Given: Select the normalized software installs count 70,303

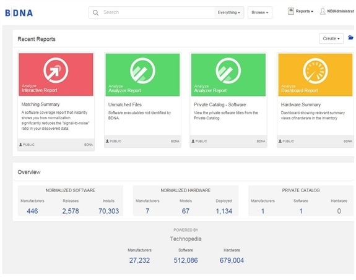Looking at the screenshot, I should [x=108, y=211].
